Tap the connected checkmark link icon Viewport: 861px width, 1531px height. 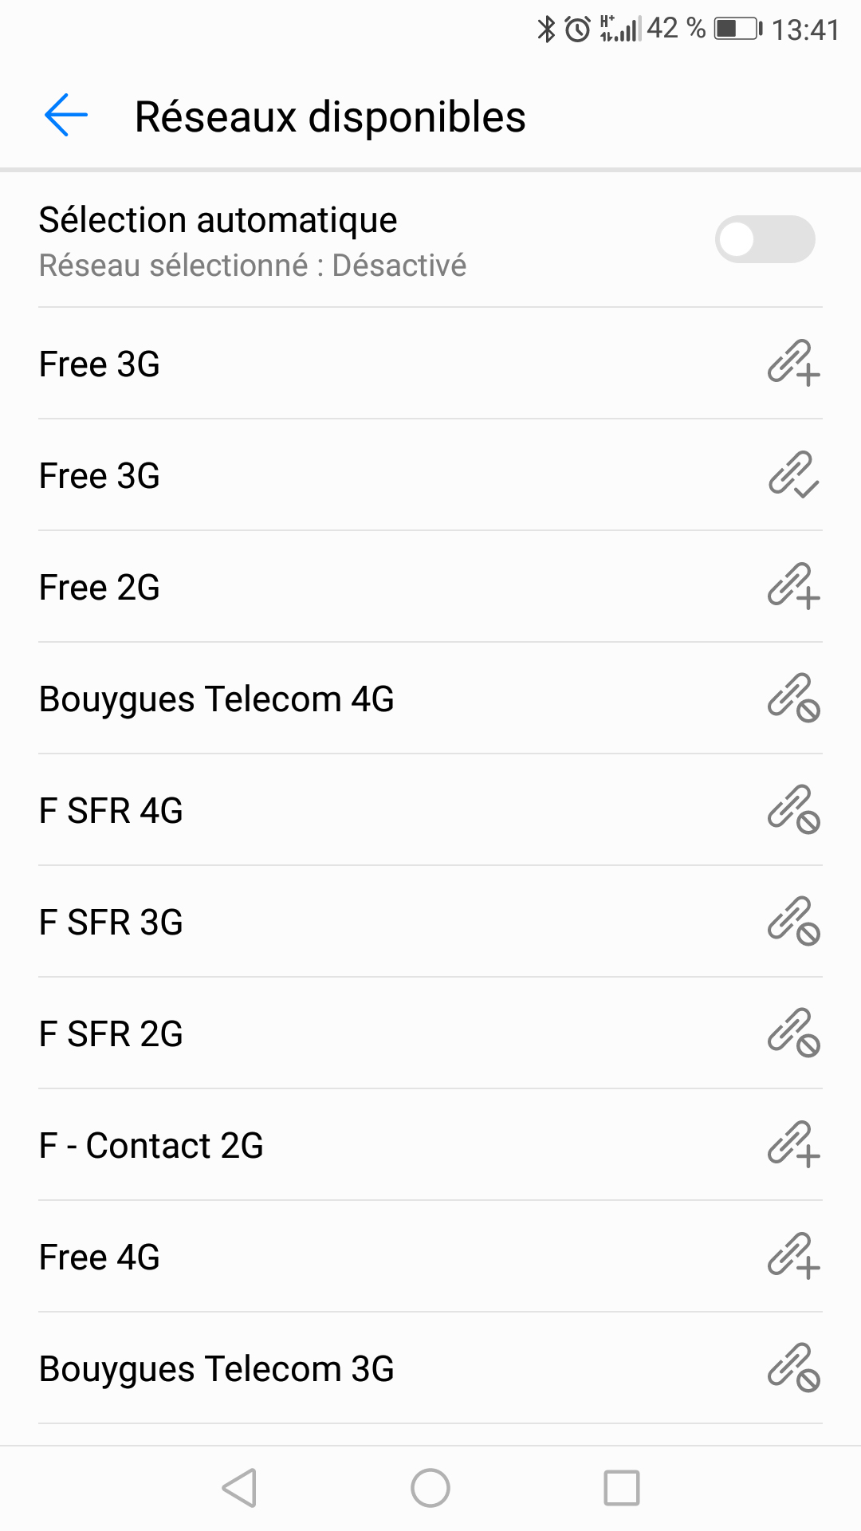pyautogui.click(x=793, y=474)
